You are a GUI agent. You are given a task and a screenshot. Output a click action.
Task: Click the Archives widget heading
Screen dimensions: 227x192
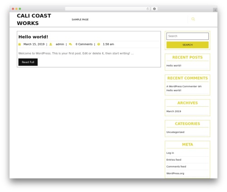(x=188, y=103)
